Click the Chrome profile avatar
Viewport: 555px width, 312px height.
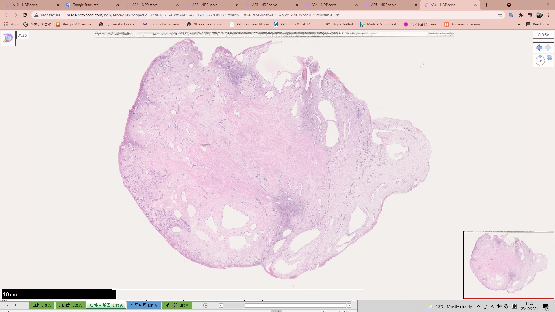(x=539, y=15)
